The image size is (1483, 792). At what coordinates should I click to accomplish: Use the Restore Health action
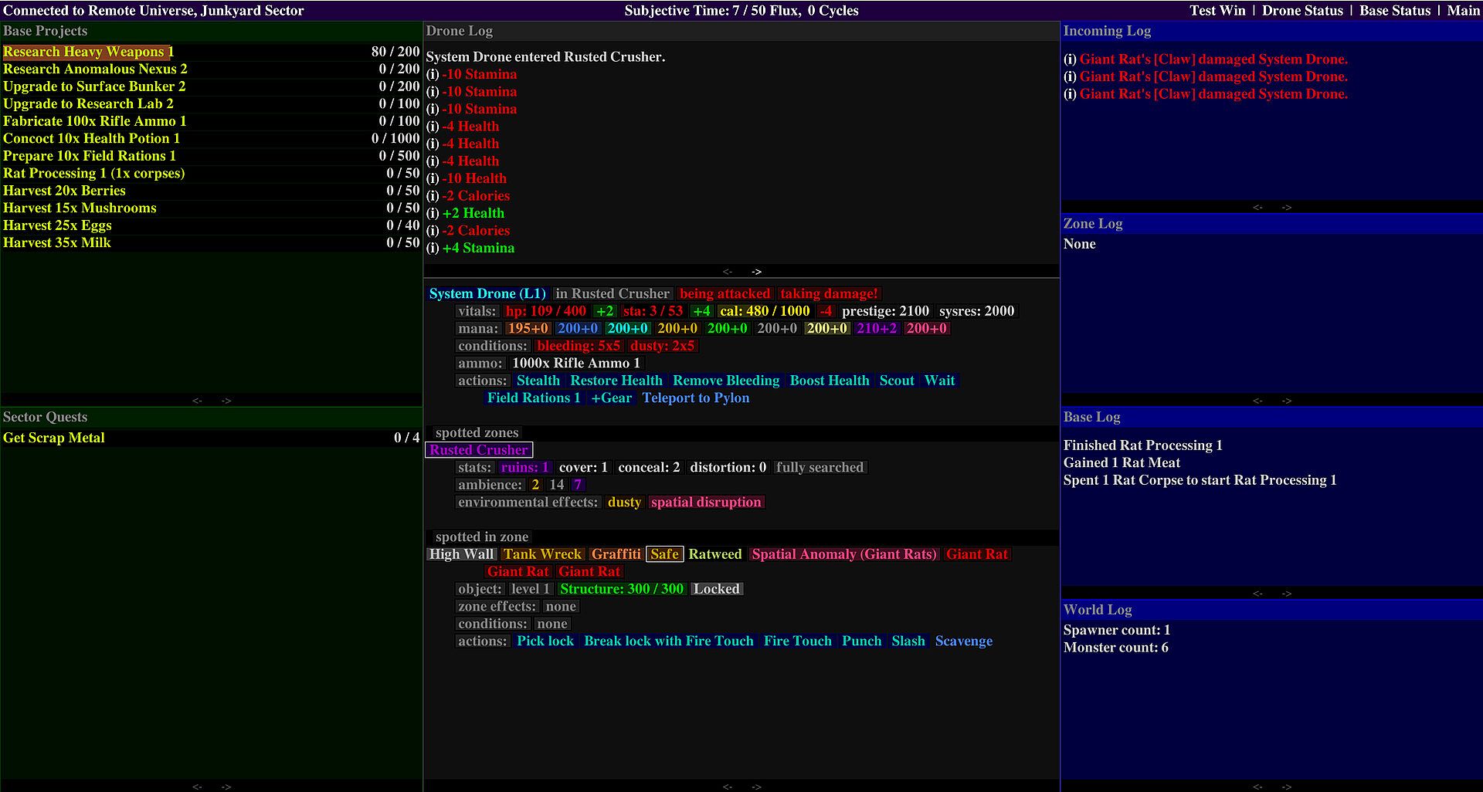[x=616, y=381]
